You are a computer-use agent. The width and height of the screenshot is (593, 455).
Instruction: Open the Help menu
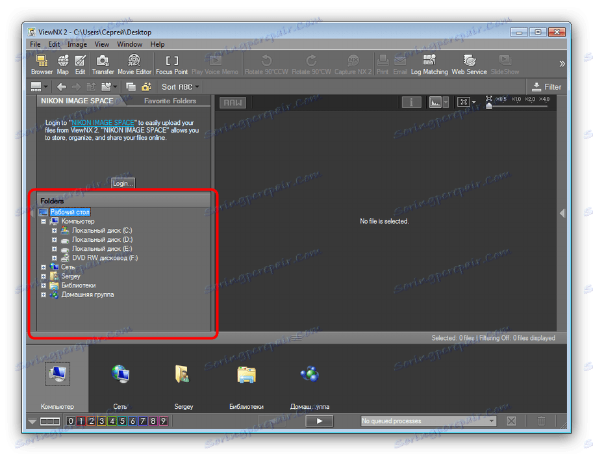point(157,44)
